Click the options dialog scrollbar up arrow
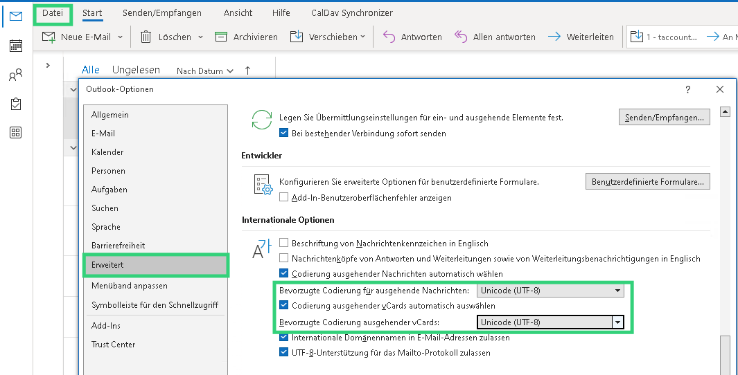Screen dimensions: 738x375 coord(726,112)
